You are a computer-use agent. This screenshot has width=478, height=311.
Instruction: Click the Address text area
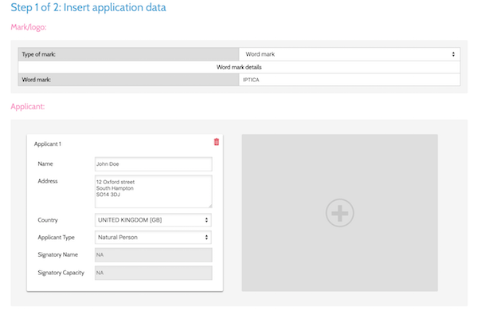click(x=153, y=191)
